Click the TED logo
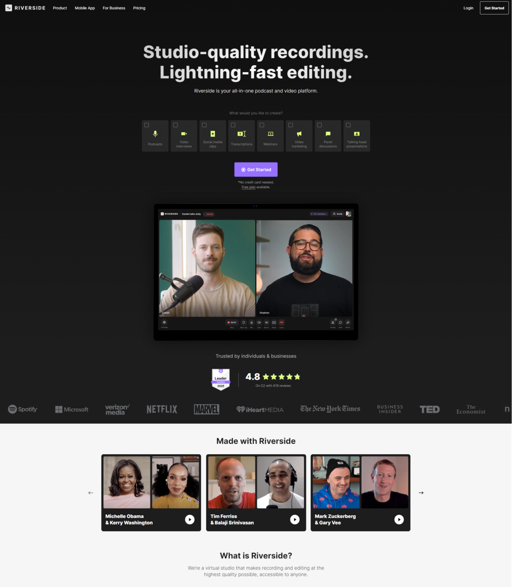 point(430,410)
